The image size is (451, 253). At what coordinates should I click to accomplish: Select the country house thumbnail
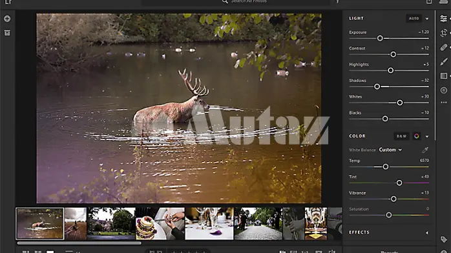(x=111, y=224)
